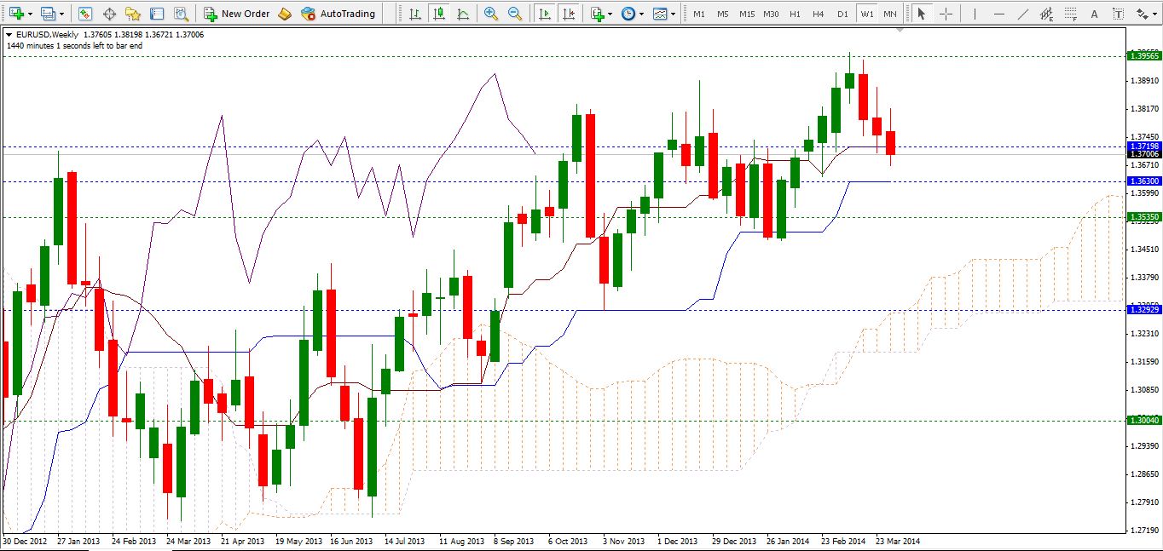This screenshot has height=551, width=1163.
Task: Open the Market Watch window icon
Action: pyautogui.click(x=85, y=14)
